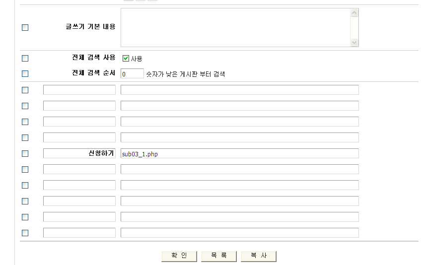This screenshot has height=265, width=423.
Task: Click the 복 사 copy button
Action: (258, 256)
